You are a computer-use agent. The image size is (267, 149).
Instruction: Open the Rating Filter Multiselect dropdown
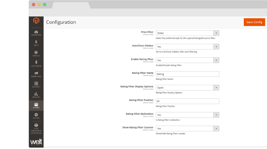pos(187,115)
